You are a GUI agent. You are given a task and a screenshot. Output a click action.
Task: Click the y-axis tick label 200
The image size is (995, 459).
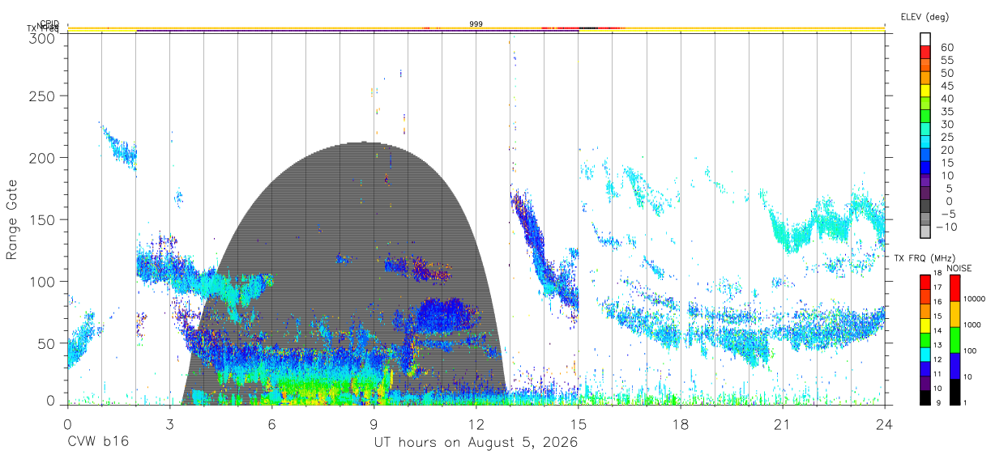[43, 158]
